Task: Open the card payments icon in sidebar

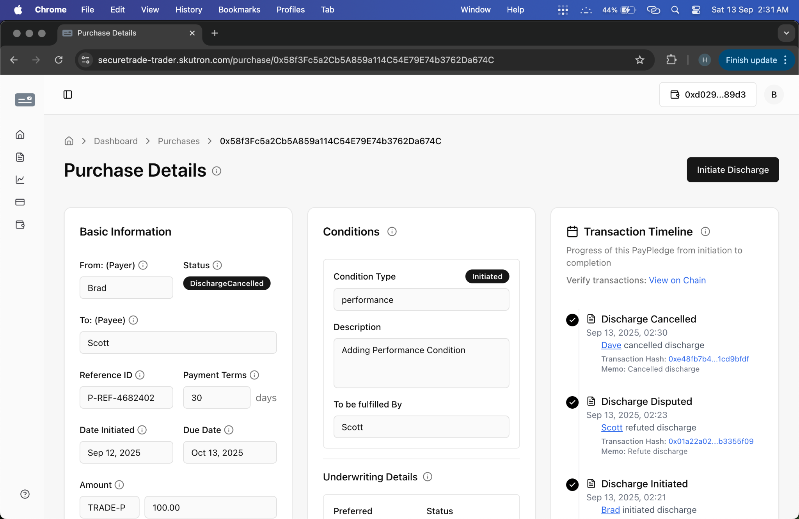Action: (x=20, y=202)
